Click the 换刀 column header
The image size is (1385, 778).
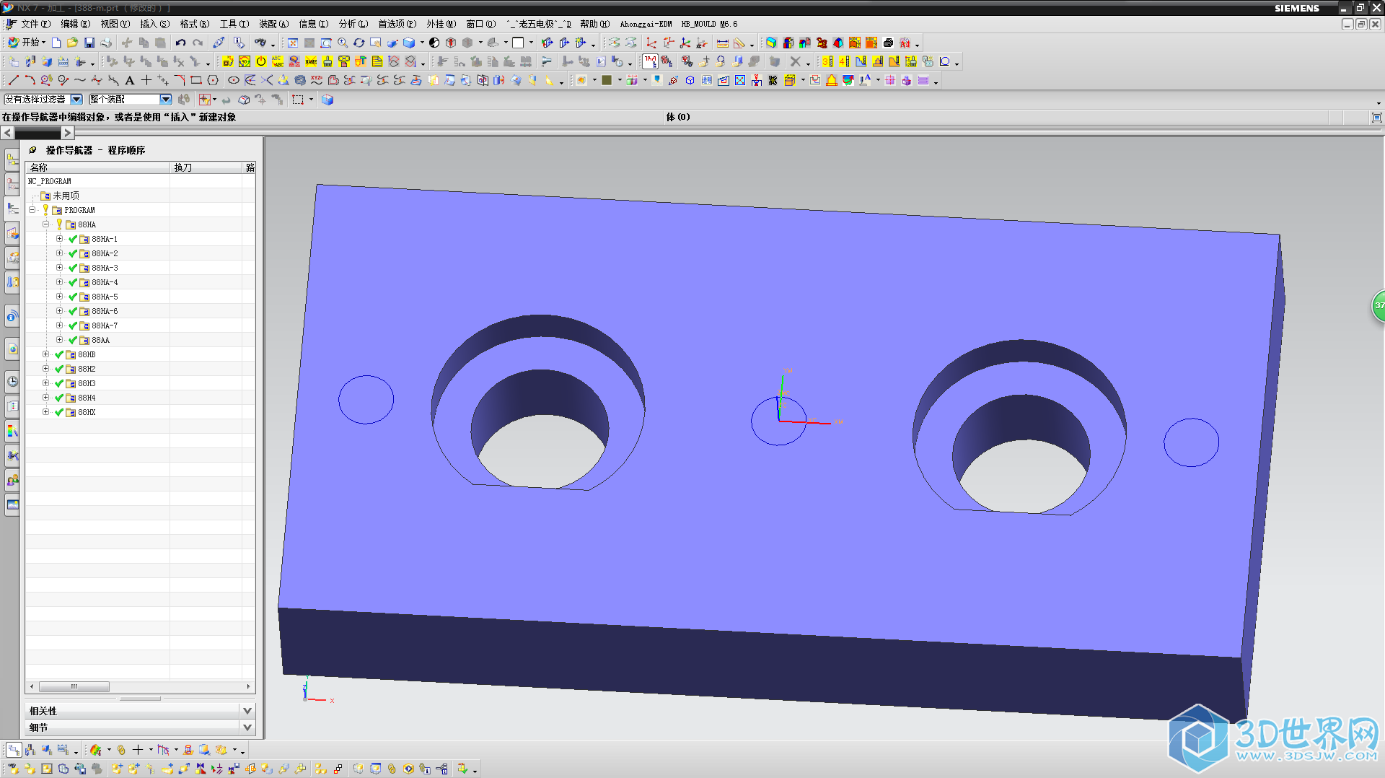[x=206, y=167]
